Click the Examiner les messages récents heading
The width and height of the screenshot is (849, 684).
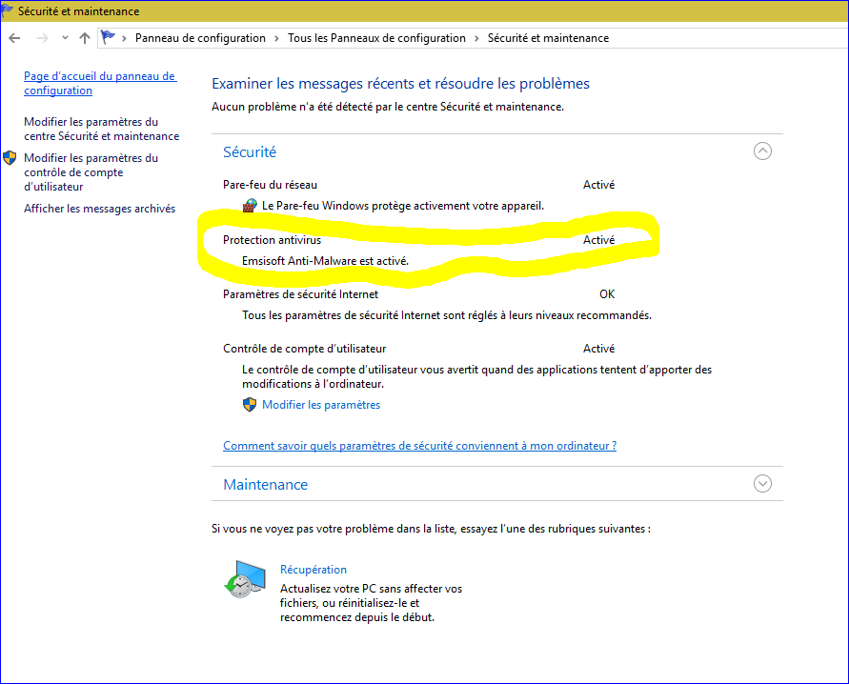[400, 83]
